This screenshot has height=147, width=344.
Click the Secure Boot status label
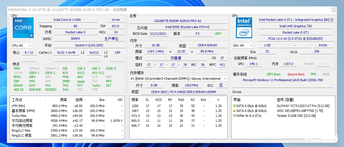coord(296,74)
